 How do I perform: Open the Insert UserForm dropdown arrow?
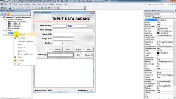point(7,8)
